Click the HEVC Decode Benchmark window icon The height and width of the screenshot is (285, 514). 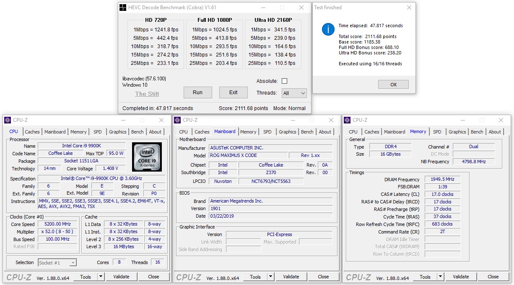[122, 8]
